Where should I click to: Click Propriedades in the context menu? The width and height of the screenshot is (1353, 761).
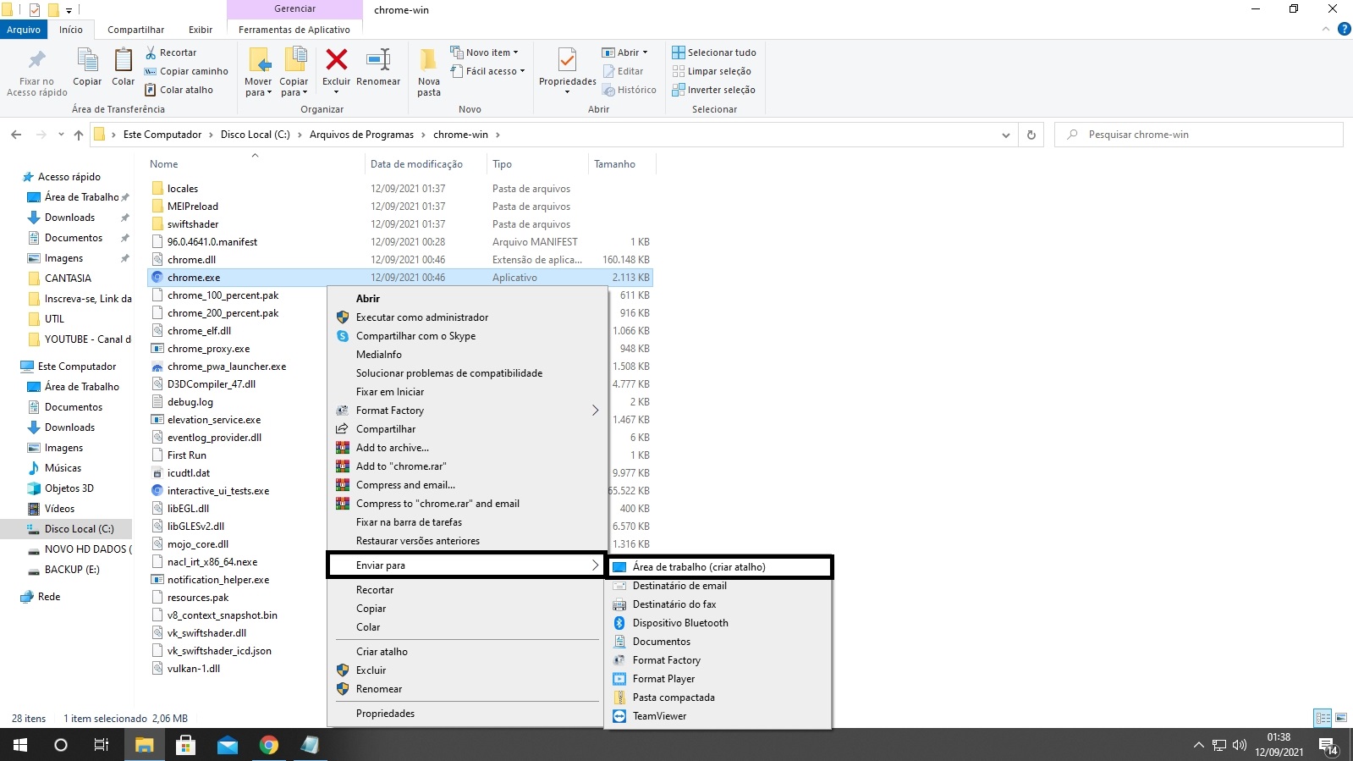pos(385,714)
